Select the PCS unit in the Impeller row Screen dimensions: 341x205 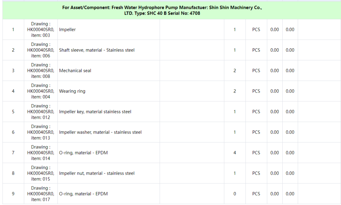[256, 30]
